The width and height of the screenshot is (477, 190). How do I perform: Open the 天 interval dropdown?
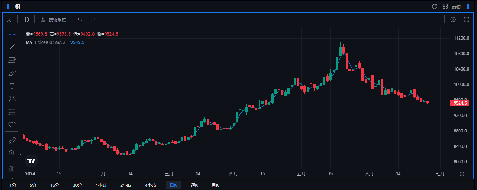click(x=9, y=19)
